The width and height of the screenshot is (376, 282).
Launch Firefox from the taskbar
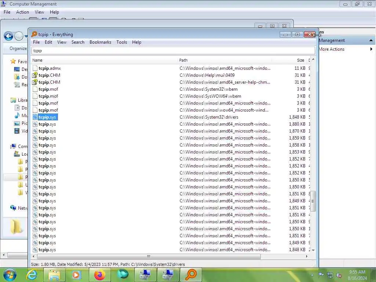[100, 275]
